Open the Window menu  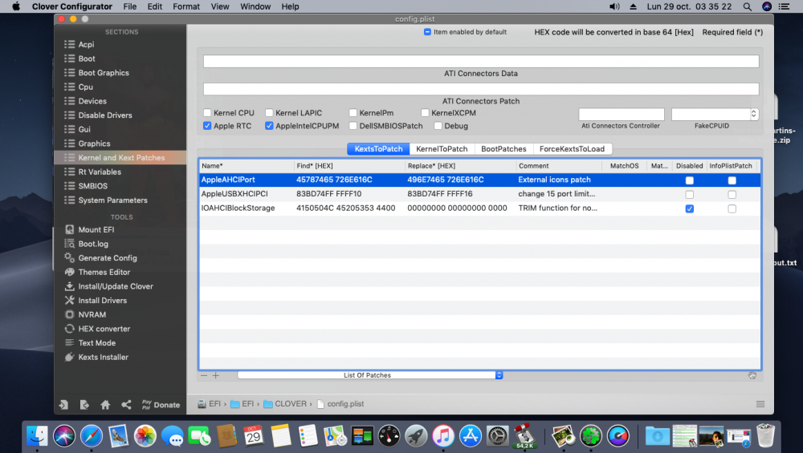tap(255, 6)
